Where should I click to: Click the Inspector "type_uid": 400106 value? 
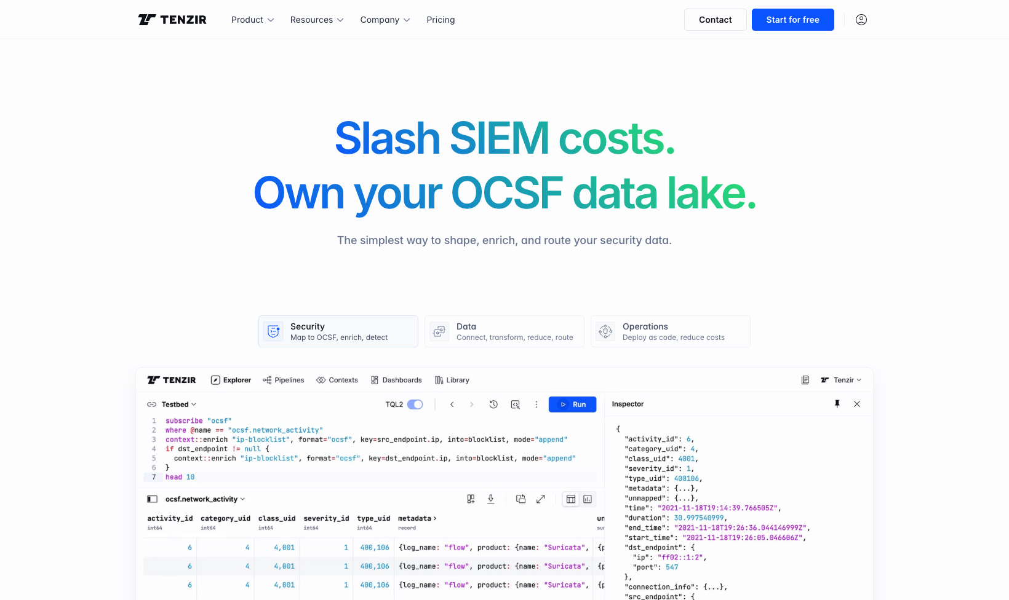pos(687,479)
